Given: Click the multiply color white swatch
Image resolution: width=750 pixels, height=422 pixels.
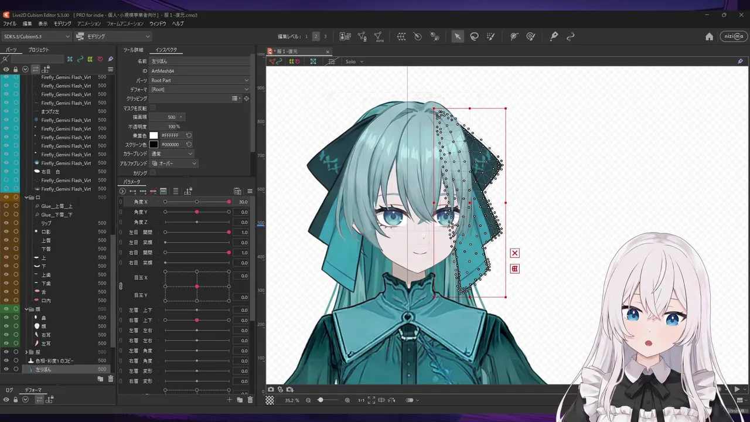Looking at the screenshot, I should pos(154,135).
